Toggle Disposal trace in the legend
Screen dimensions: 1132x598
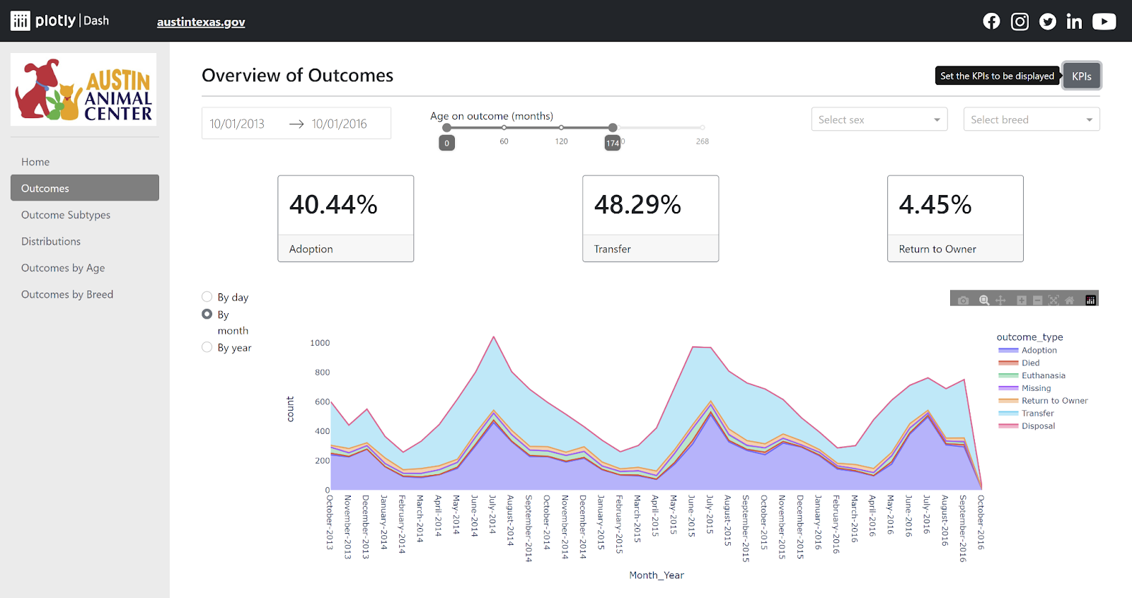[x=1027, y=426]
